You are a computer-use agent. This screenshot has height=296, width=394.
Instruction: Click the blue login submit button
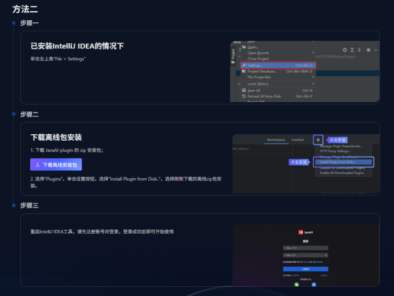tap(305, 269)
